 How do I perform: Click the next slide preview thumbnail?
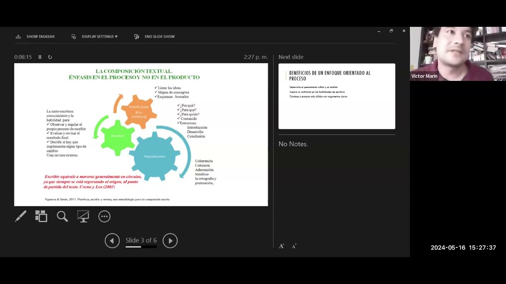336,96
